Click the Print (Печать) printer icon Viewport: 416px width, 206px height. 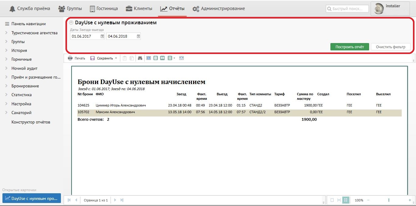point(70,58)
